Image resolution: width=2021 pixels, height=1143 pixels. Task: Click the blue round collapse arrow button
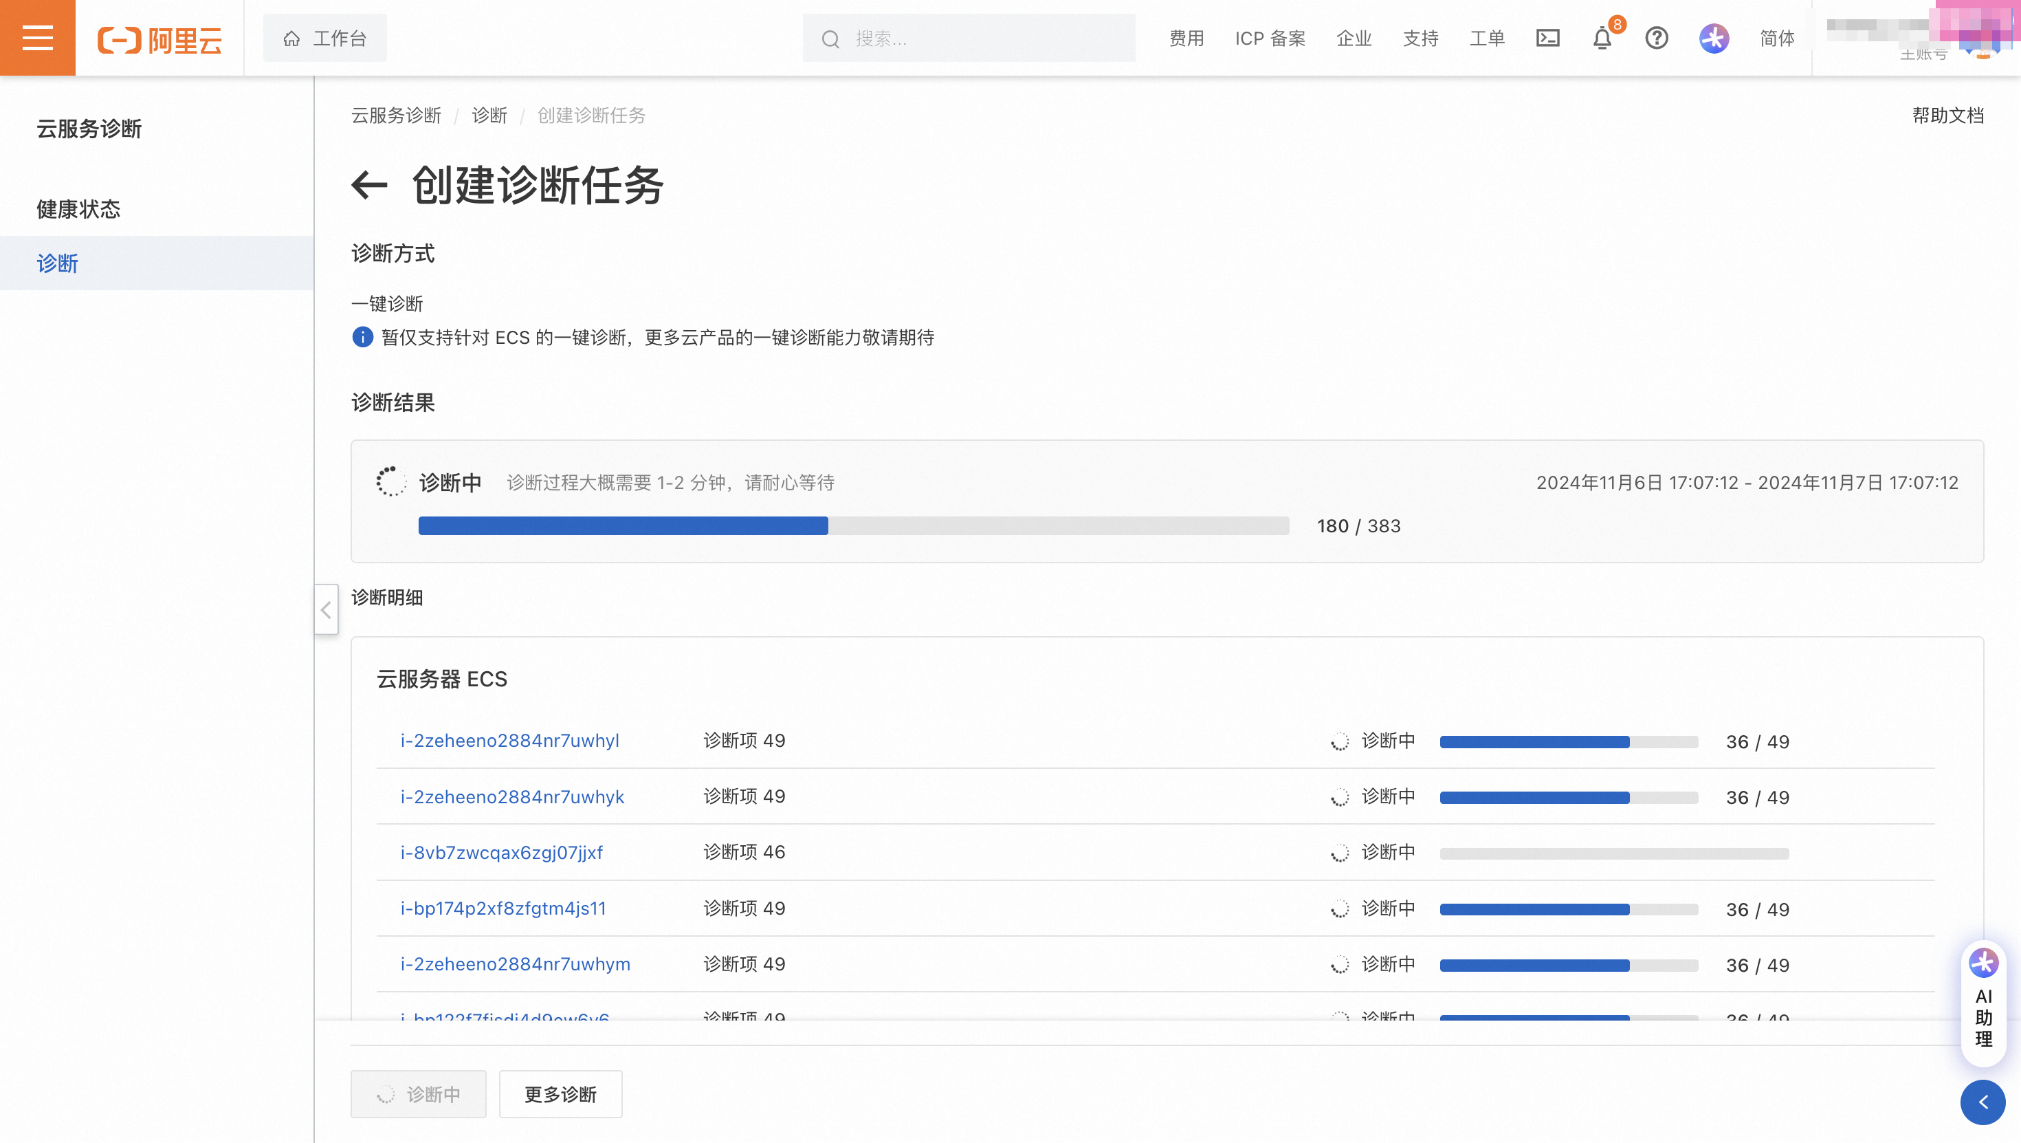[x=1983, y=1102]
